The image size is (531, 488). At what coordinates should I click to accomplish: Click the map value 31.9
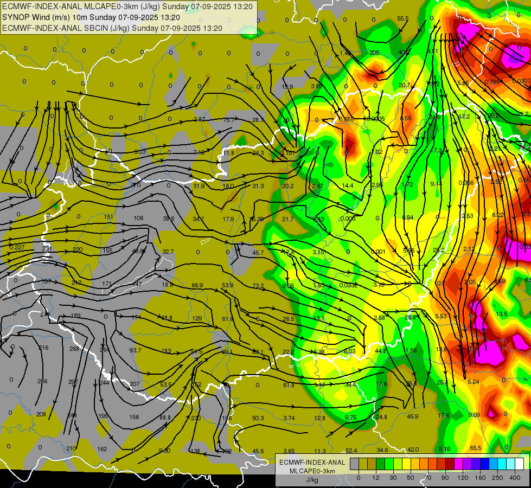pos(199,186)
